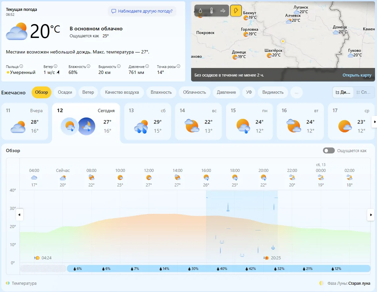Click the 16:00 hourly rain icon
Image resolution: width=377 pixels, height=292 pixels.
click(x=206, y=178)
